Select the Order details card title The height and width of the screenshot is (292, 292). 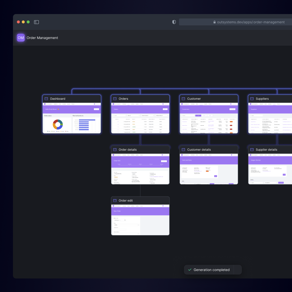(128, 150)
